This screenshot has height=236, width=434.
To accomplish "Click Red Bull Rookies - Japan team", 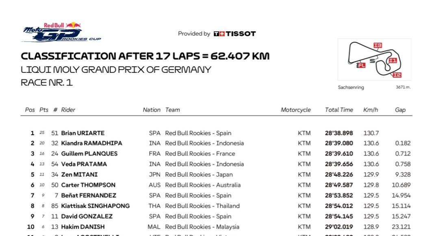I will pyautogui.click(x=199, y=175).
